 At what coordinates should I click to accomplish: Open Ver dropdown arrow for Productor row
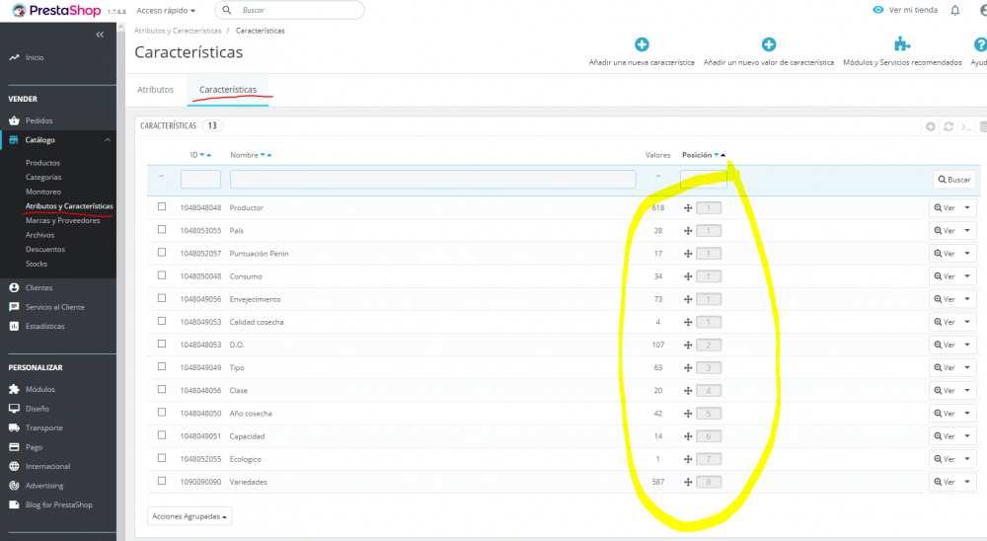[967, 208]
